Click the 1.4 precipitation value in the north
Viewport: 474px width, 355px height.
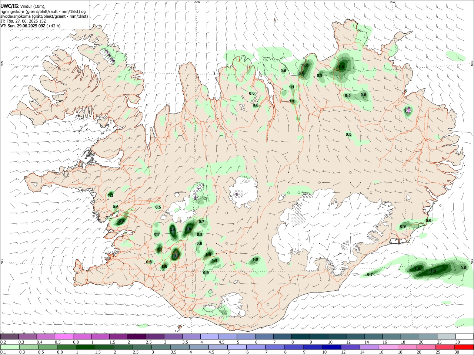[x=341, y=67]
